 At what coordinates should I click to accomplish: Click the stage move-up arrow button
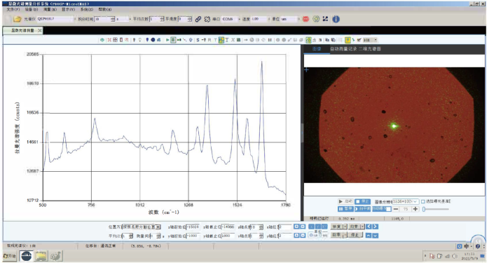click(x=369, y=236)
